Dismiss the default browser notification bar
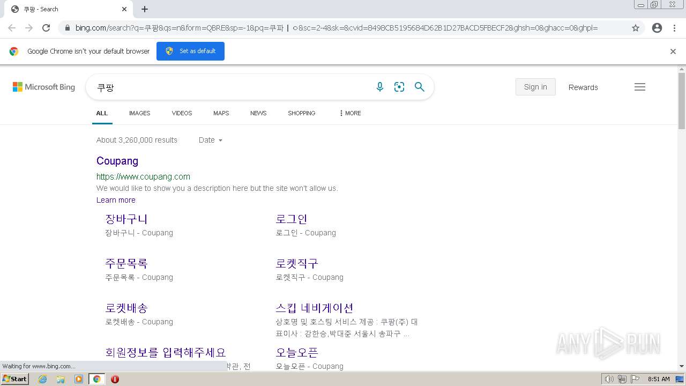686x386 pixels. pyautogui.click(x=673, y=51)
